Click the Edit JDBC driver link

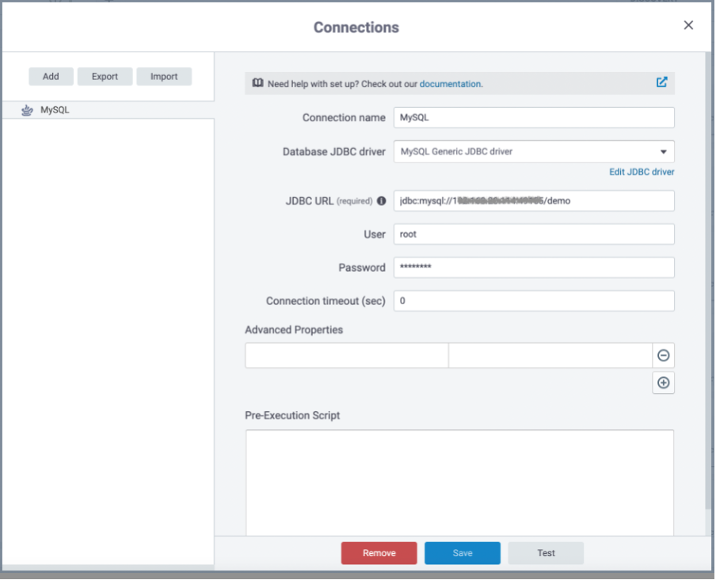tap(642, 172)
